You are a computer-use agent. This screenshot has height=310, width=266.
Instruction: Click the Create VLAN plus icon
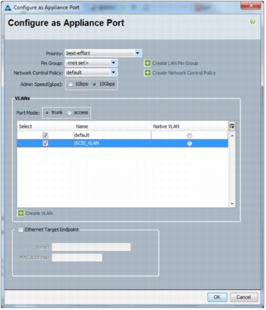pos(21,213)
